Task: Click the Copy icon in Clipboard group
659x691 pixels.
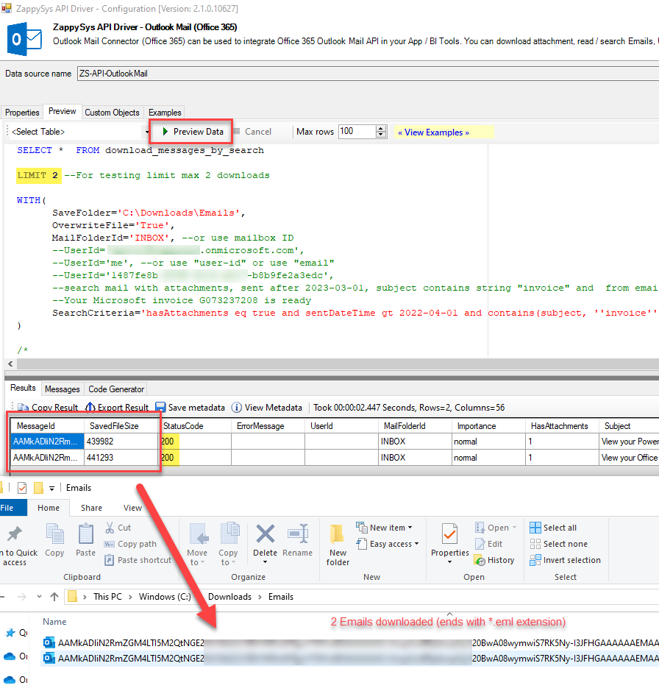Action: (x=55, y=534)
